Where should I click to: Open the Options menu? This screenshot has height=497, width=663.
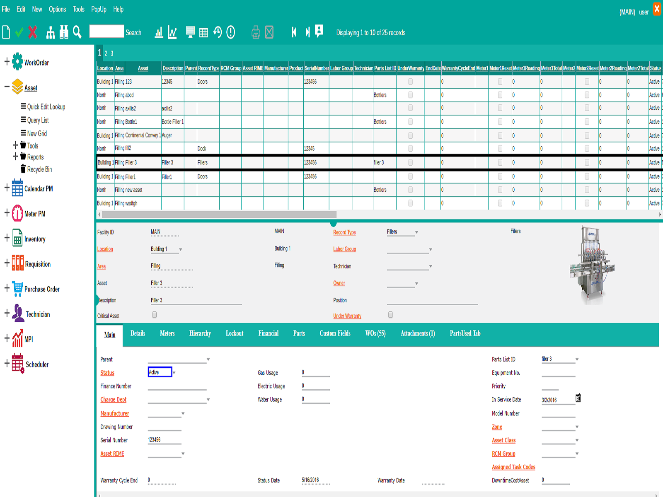(x=57, y=9)
